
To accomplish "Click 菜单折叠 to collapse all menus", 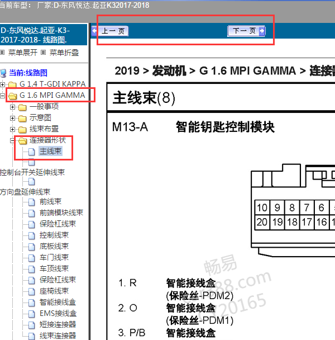I will tap(64, 53).
